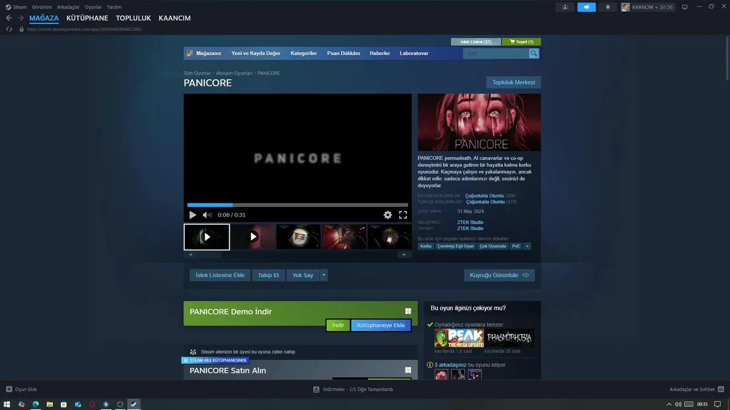Viewport: 730px width, 410px height.
Task: Switch to Big Picture mode monitor icon
Action: [684, 7]
